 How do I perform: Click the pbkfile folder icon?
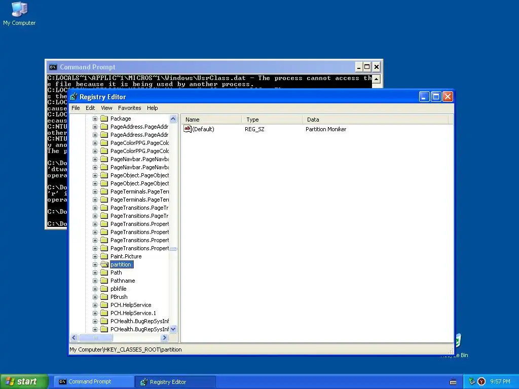104,289
